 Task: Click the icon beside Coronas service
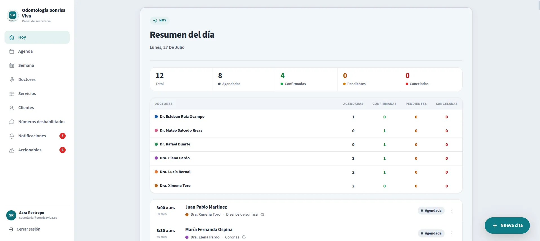coord(244,237)
